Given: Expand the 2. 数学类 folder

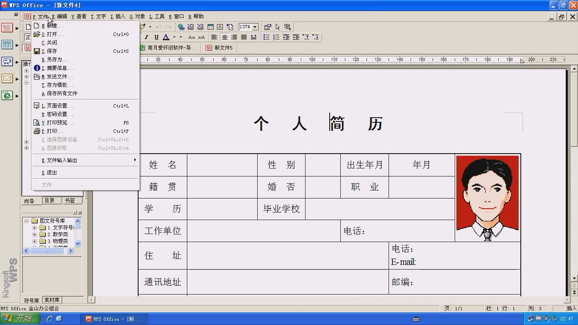Looking at the screenshot, I should tap(34, 234).
